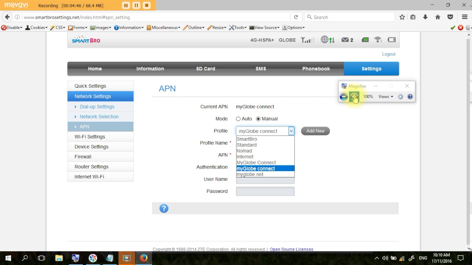Click the browser Search box

click(350, 17)
